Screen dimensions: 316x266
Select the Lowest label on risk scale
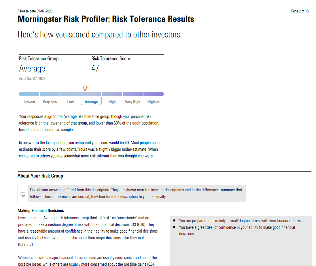click(29, 102)
